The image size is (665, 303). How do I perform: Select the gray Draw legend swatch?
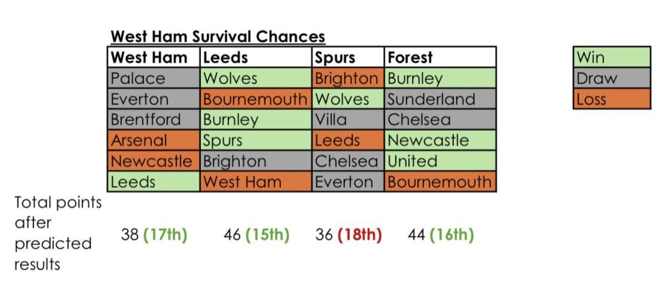click(611, 78)
